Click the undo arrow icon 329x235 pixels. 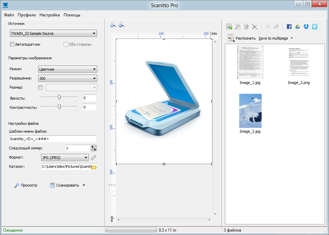pyautogui.click(x=267, y=27)
